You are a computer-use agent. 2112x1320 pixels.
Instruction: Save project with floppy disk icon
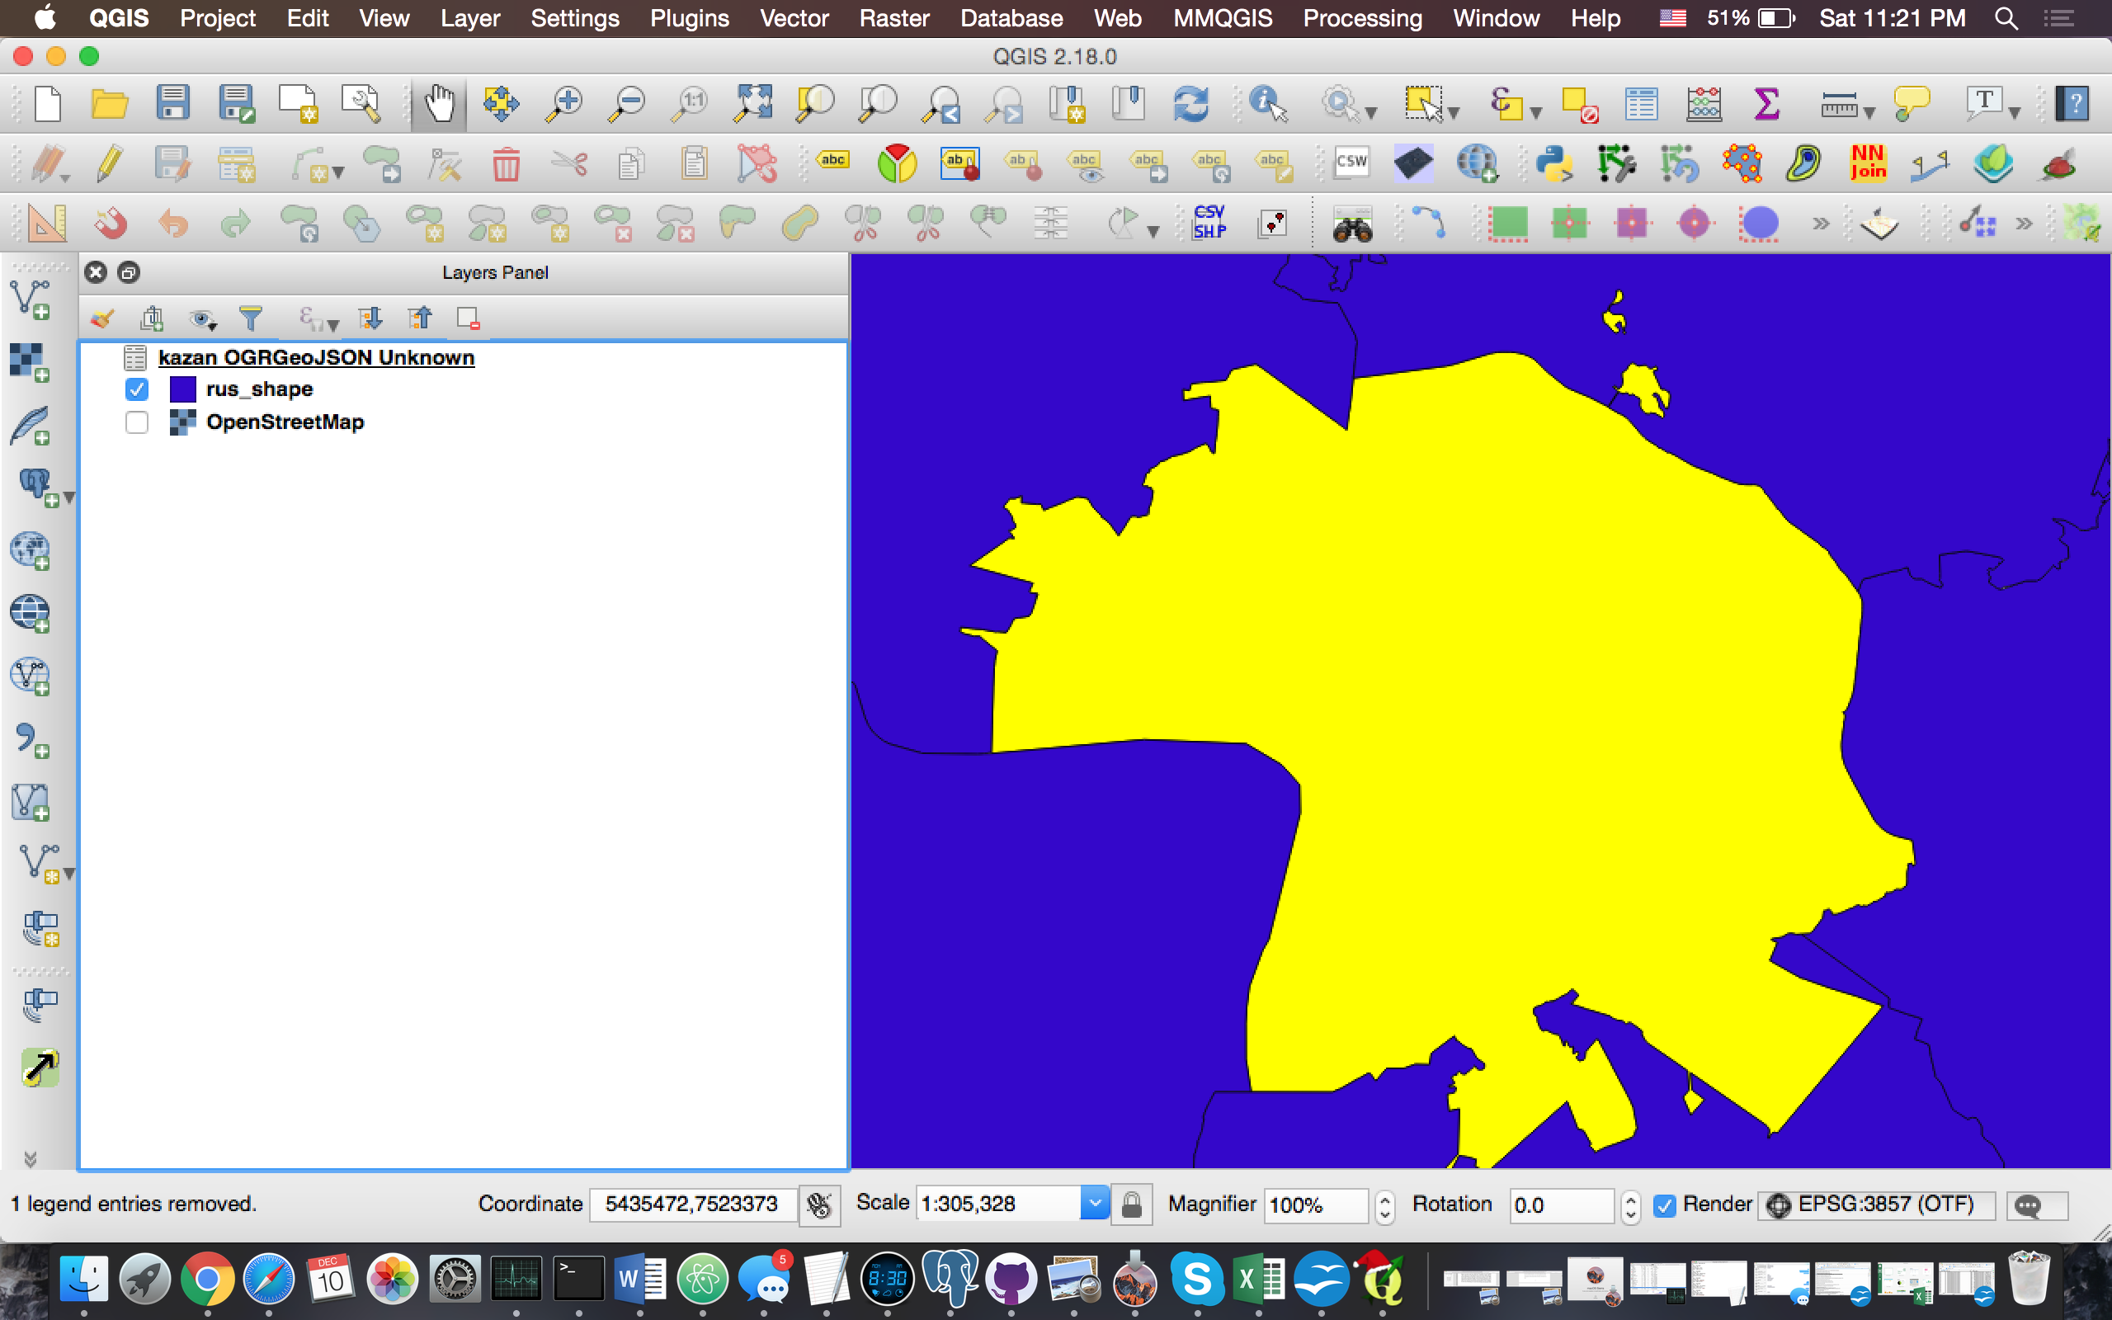point(172,103)
